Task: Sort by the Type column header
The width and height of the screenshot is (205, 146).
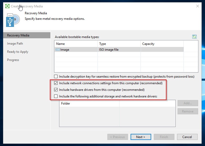Action: 119,44
